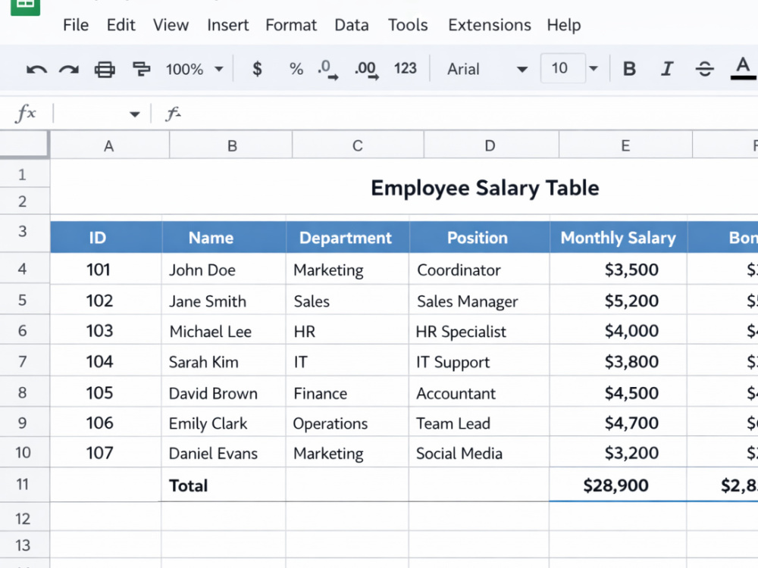Select the Total label cell
This screenshot has height=568, width=758.
pyautogui.click(x=224, y=485)
